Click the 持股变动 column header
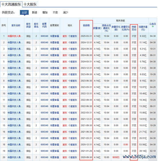158x161 pixels. tap(134, 28)
